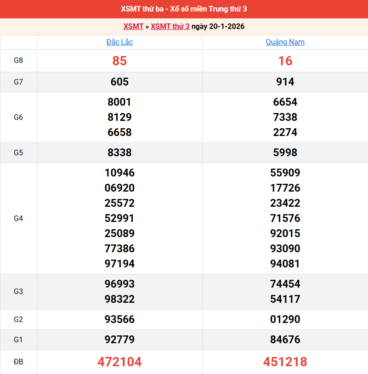Open the Quảng Nam province results page
The image size is (368, 374).
(x=285, y=42)
